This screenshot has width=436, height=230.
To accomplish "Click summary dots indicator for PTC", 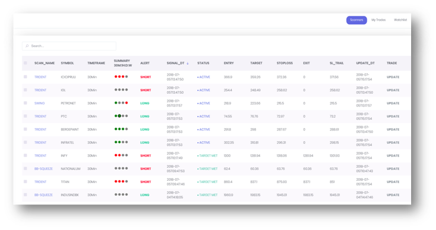I will [x=121, y=116].
